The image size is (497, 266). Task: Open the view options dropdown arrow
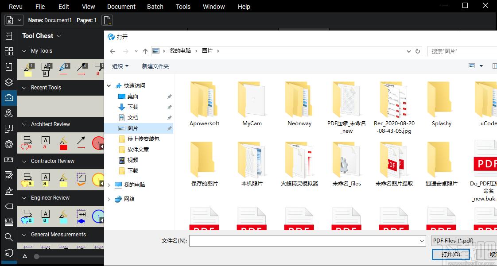481,66
